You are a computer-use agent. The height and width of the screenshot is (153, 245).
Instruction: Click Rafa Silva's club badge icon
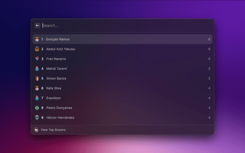coord(37,88)
